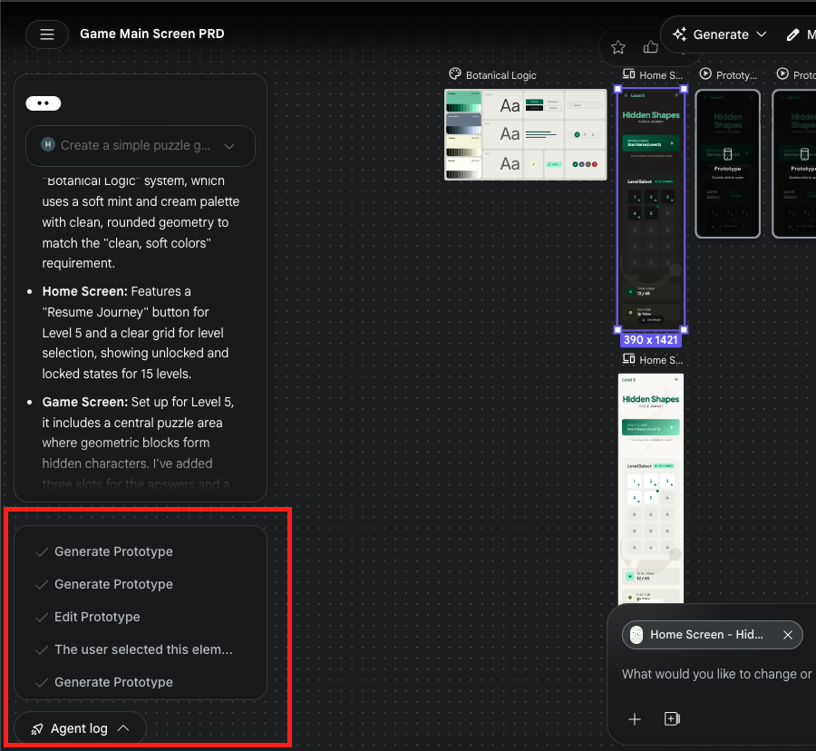
Task: Select the light Home Screen frame
Action: pos(651,488)
